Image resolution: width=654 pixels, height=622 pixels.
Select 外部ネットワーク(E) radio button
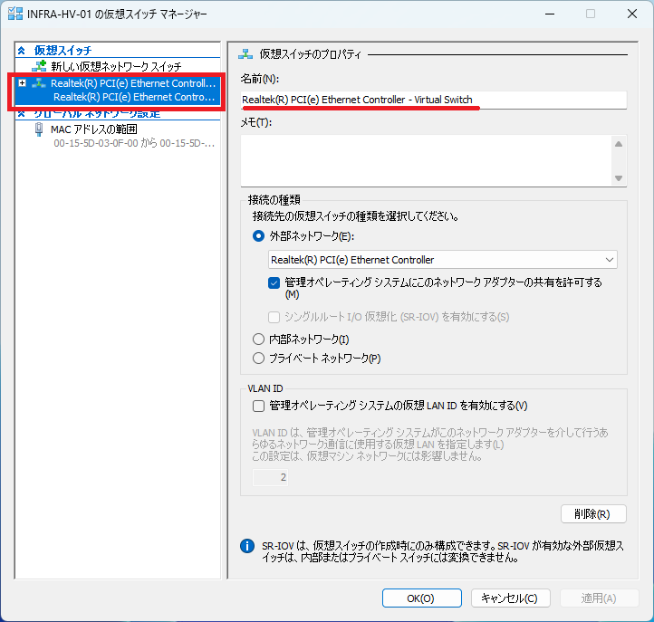point(258,236)
